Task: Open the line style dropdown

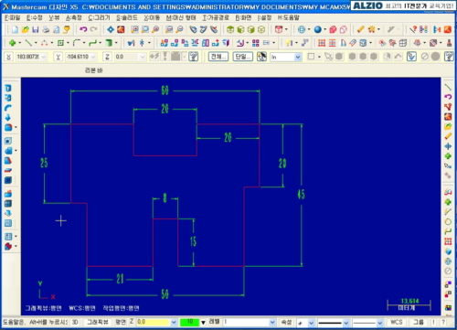Action: click(345, 322)
